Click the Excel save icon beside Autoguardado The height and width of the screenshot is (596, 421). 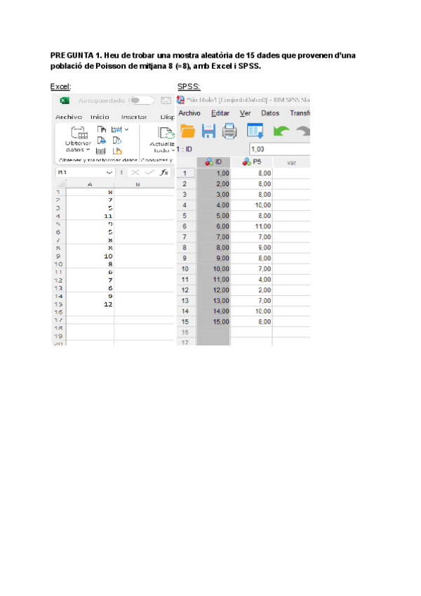(x=166, y=101)
